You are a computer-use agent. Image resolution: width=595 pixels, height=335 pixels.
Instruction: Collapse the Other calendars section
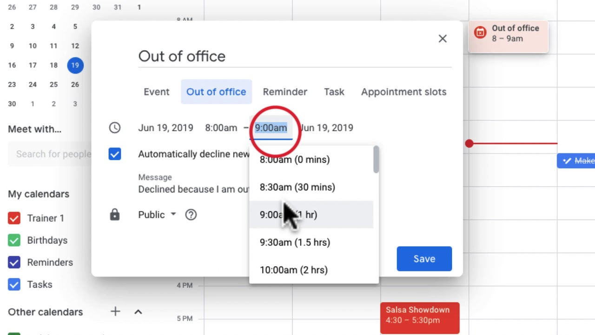[x=138, y=312]
